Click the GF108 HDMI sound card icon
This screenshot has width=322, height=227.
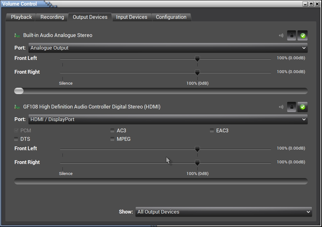(x=17, y=107)
